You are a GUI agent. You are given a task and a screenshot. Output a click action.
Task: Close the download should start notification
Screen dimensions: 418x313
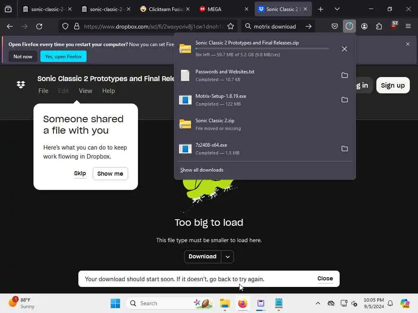(325, 279)
